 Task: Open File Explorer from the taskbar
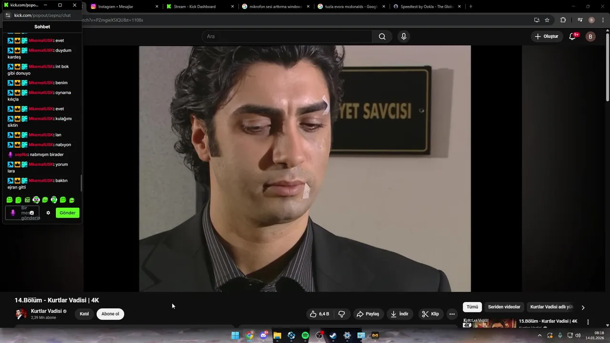tap(277, 336)
